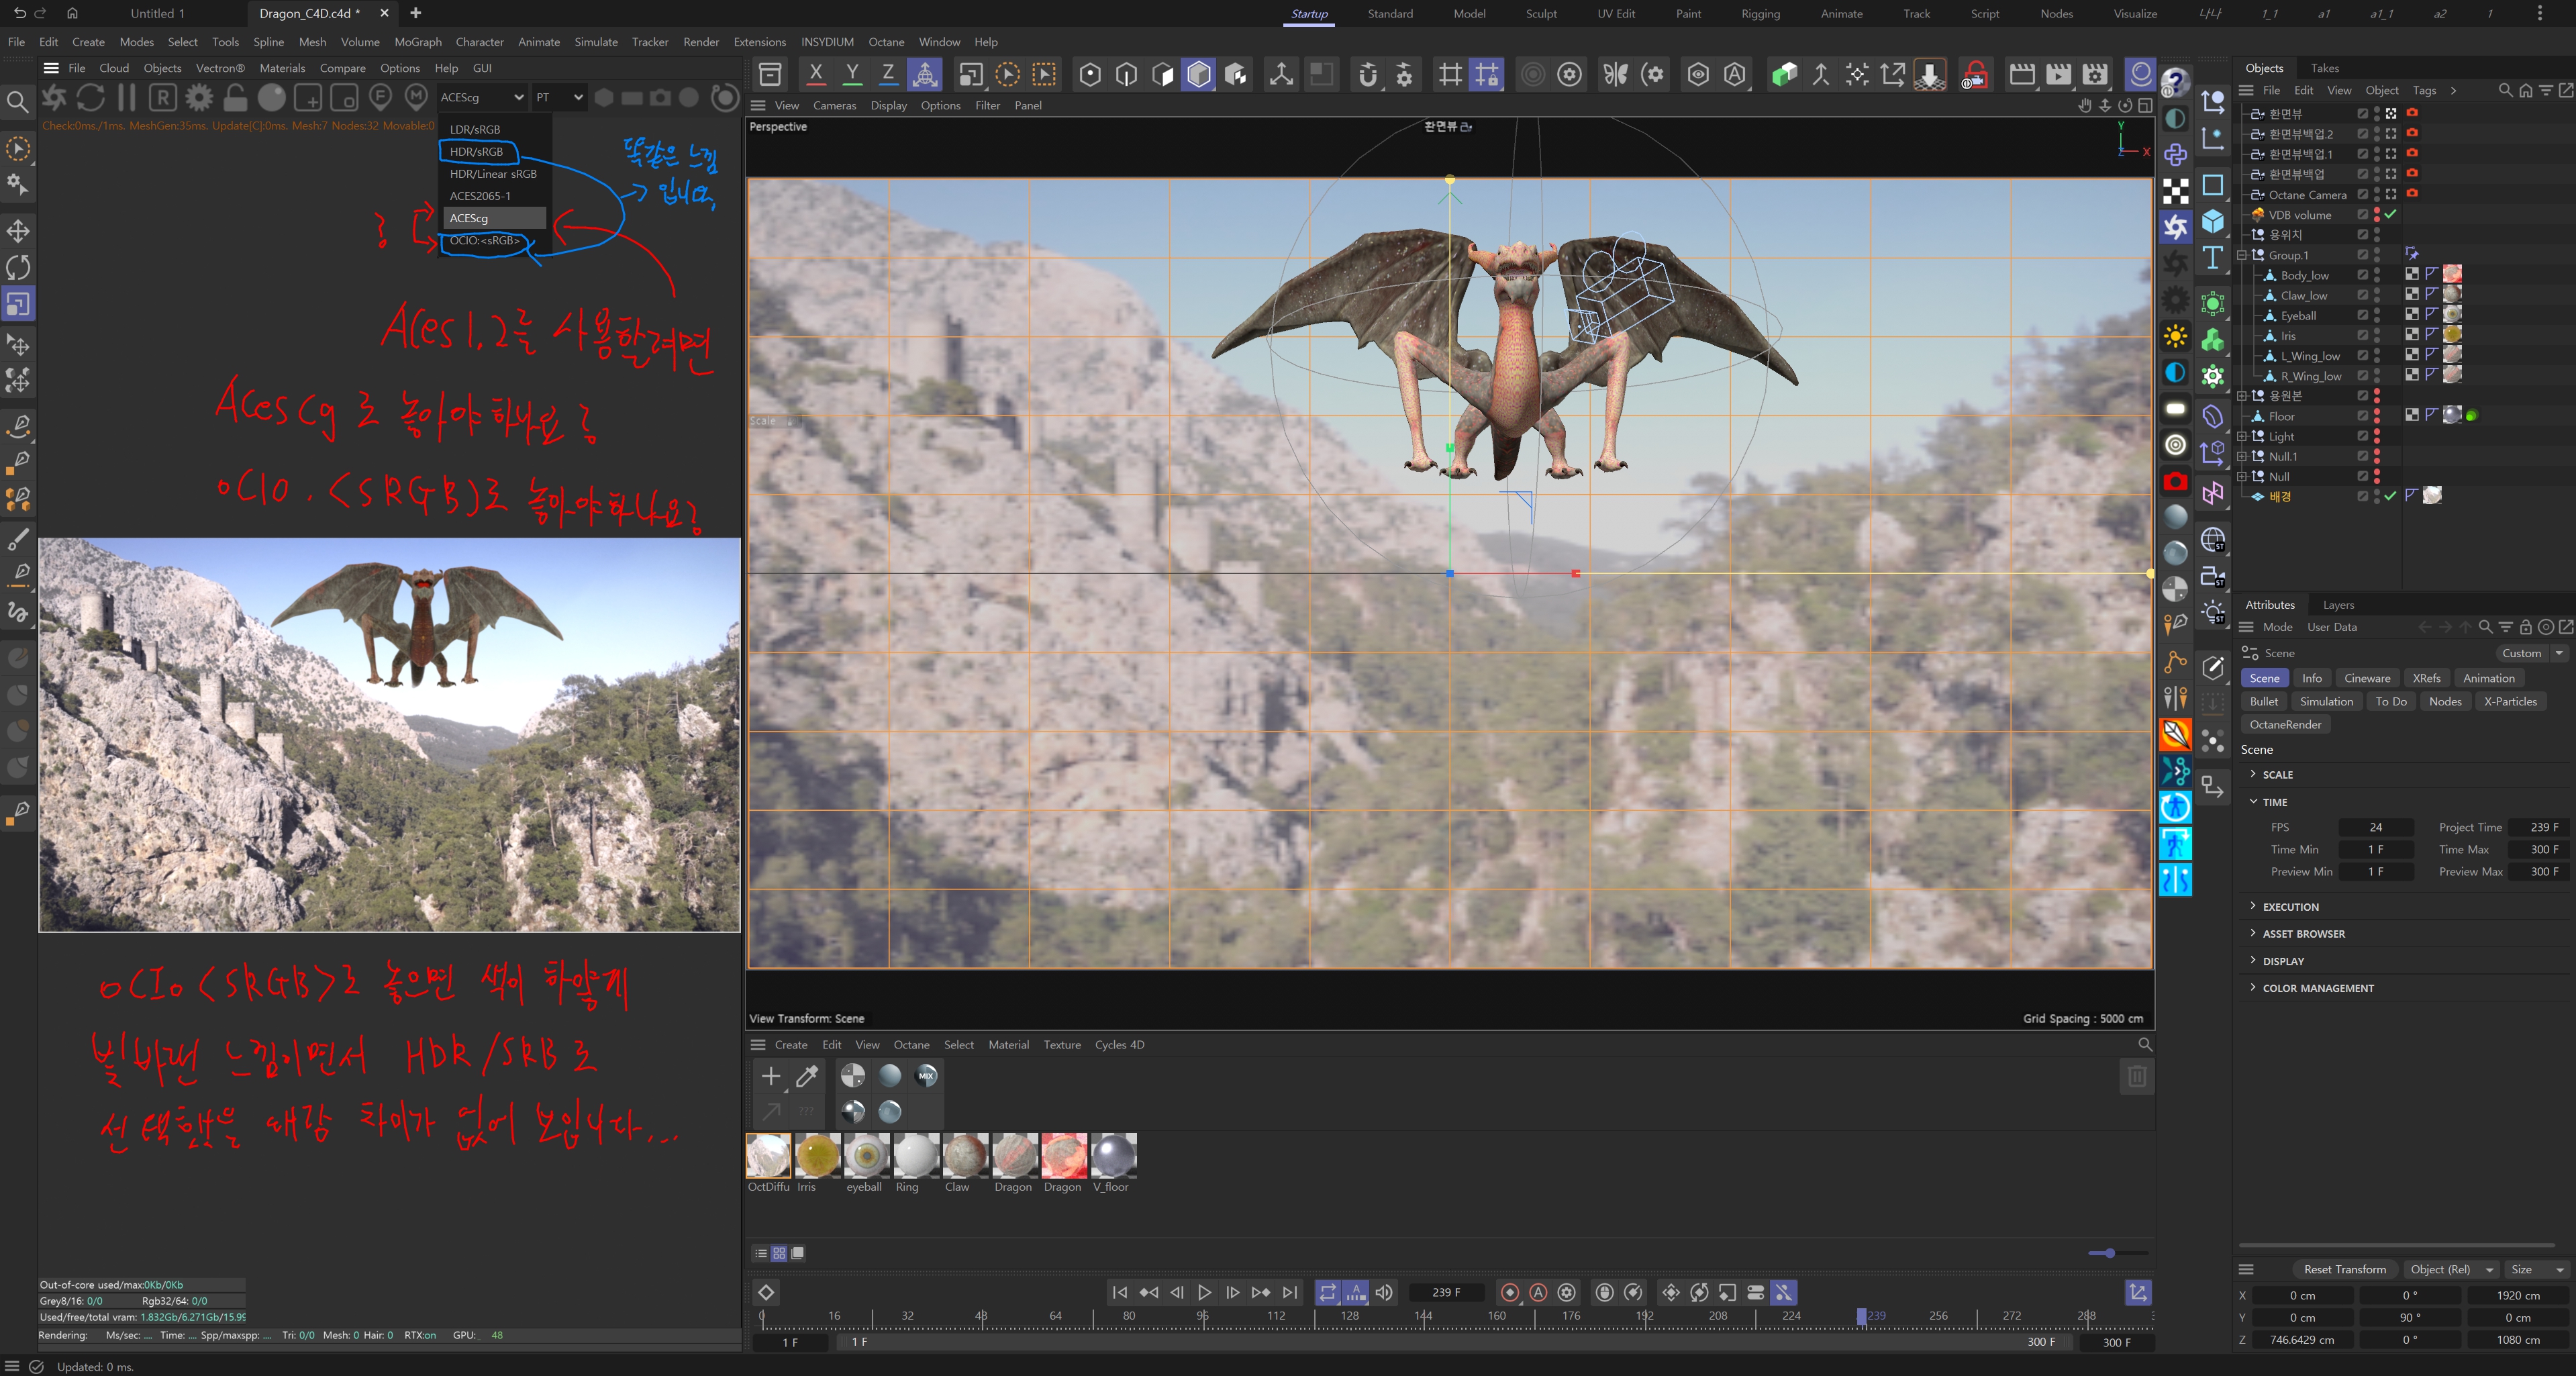This screenshot has height=1376, width=2576.
Task: Click the Octane lock resolution icon
Action: (235, 97)
